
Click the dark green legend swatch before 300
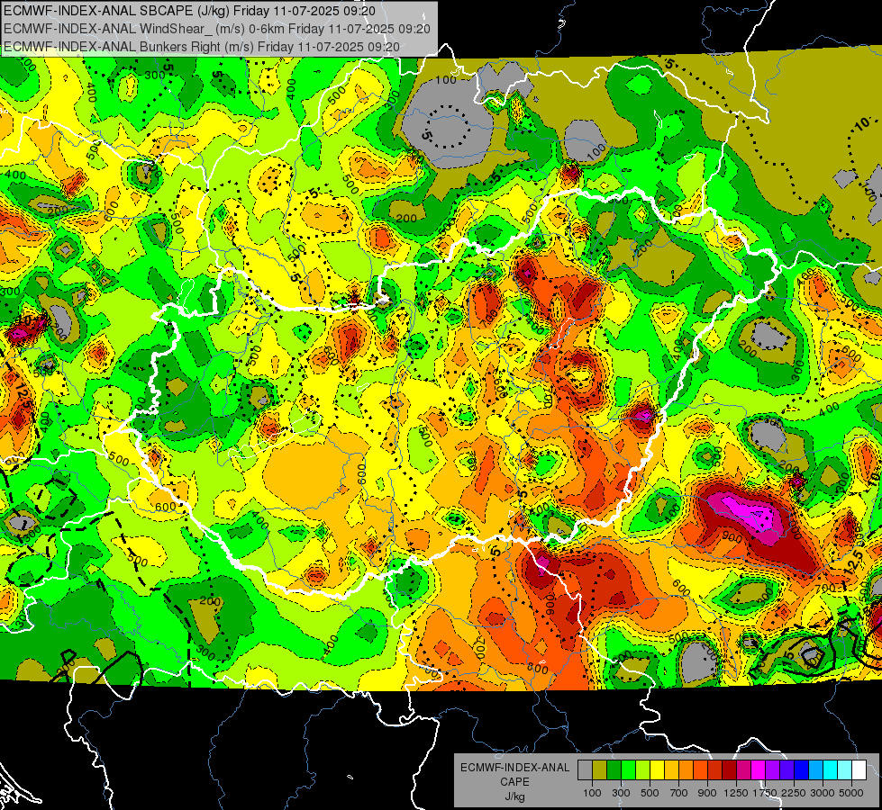(614, 769)
